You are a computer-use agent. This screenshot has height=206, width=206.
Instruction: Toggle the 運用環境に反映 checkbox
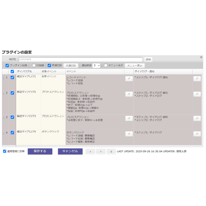click(4, 151)
